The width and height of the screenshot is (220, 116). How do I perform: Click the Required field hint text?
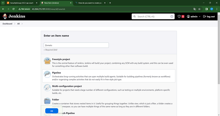click(51, 50)
